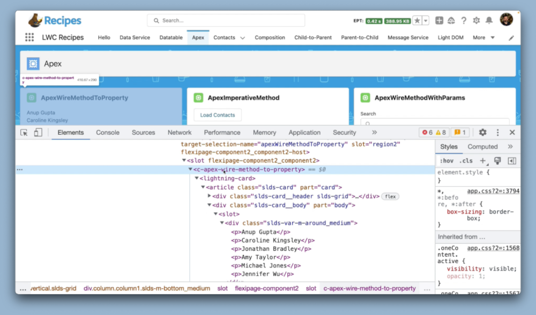Toggle the :hov element state panel
The height and width of the screenshot is (315, 536).
coord(446,161)
